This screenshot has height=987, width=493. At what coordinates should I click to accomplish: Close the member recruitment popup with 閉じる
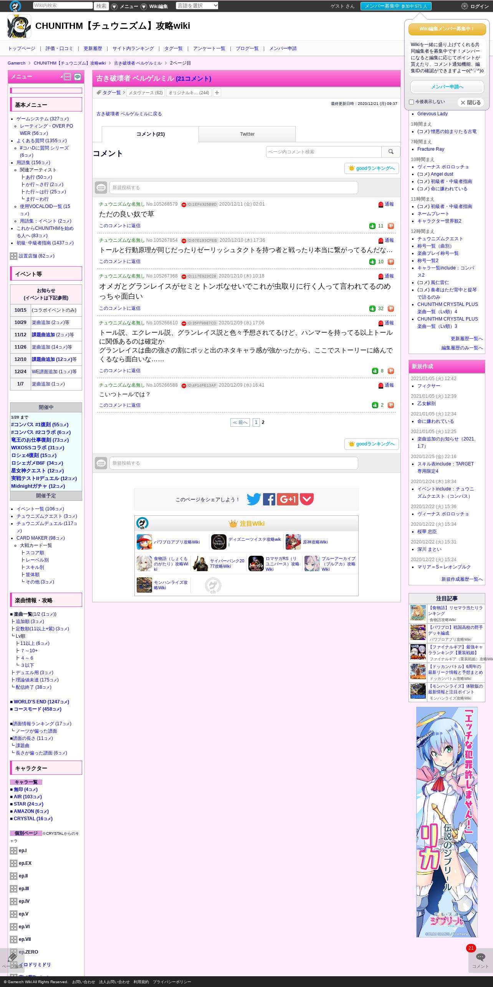coord(471,103)
